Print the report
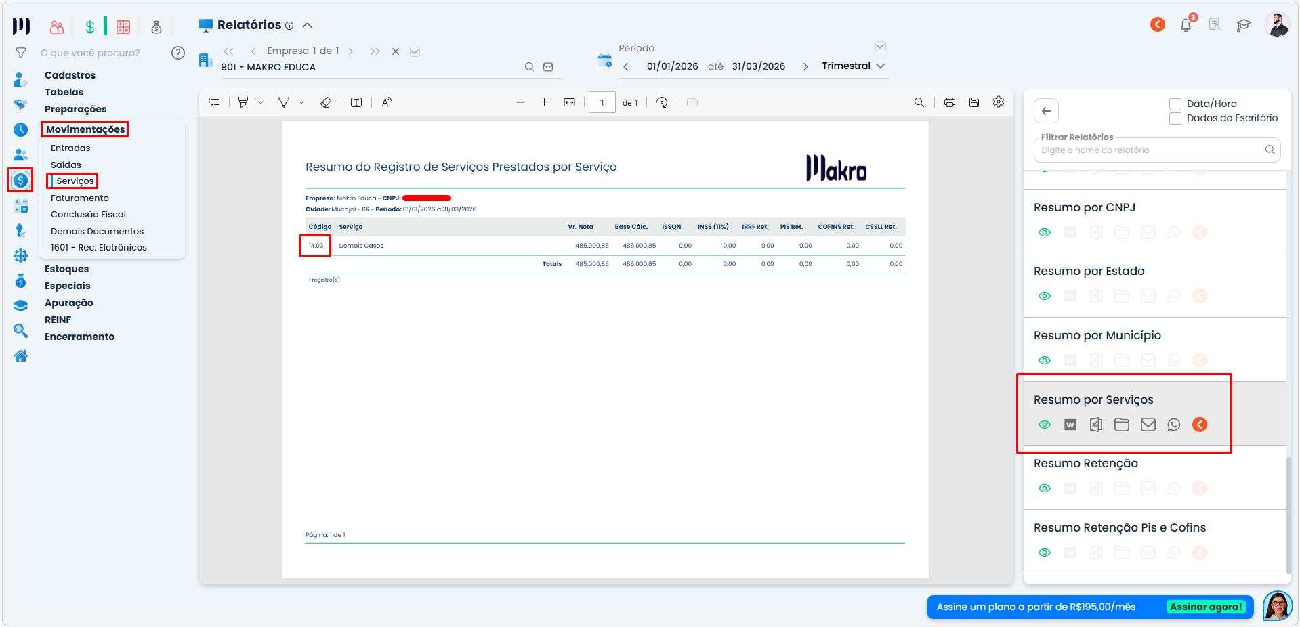 click(x=950, y=102)
